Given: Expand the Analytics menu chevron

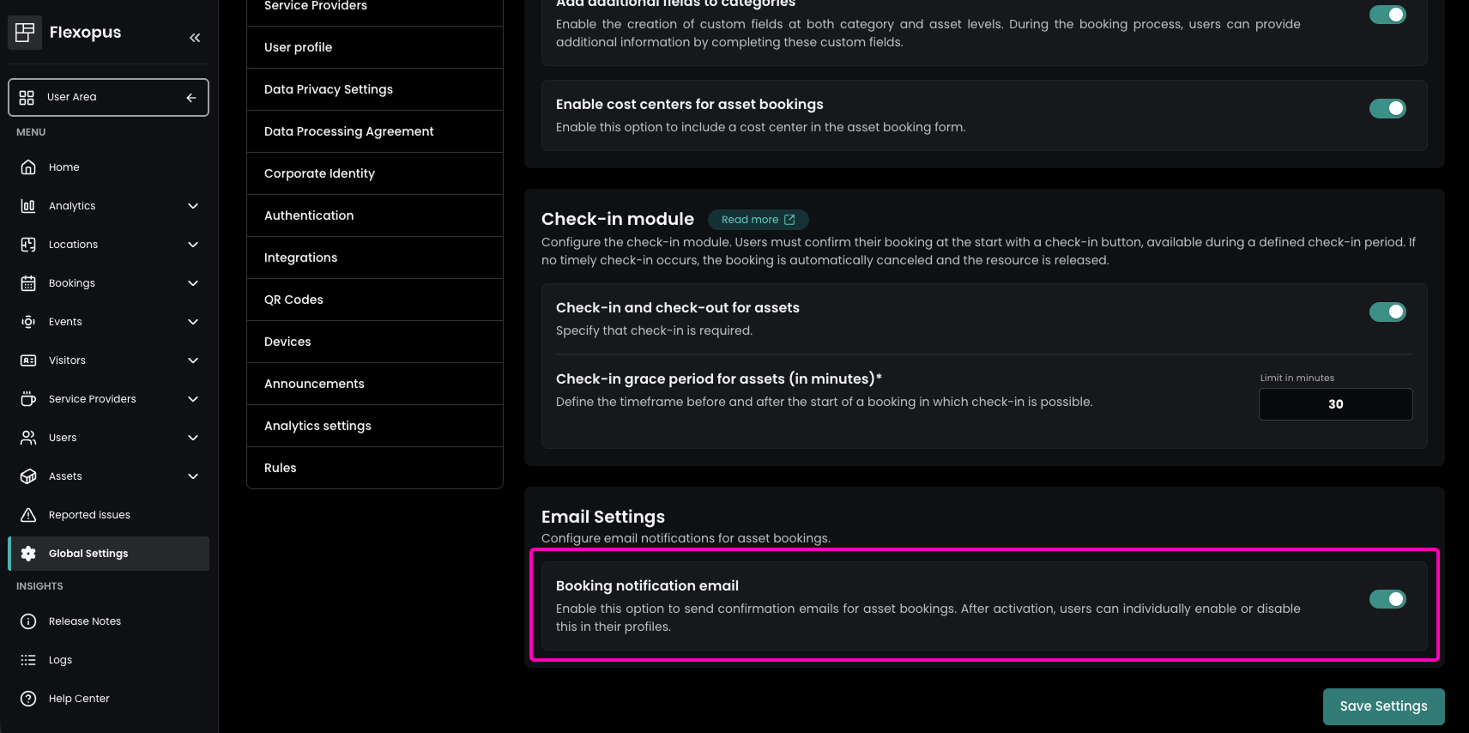Looking at the screenshot, I should pyautogui.click(x=193, y=206).
